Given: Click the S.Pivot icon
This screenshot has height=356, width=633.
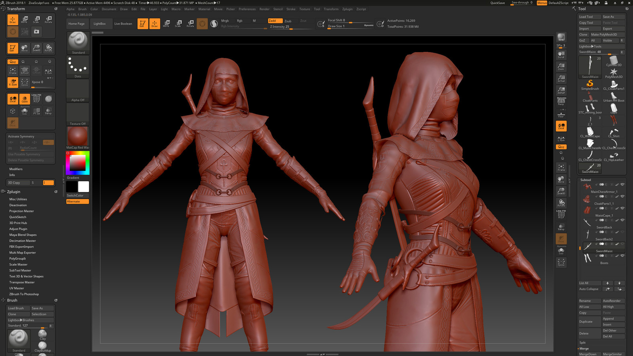Looking at the screenshot, I should [25, 71].
